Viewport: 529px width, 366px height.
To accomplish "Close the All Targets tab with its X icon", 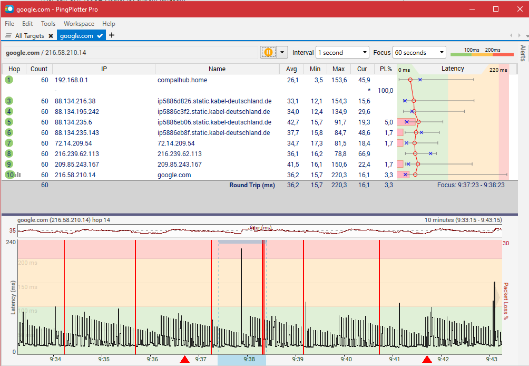I will coord(51,36).
